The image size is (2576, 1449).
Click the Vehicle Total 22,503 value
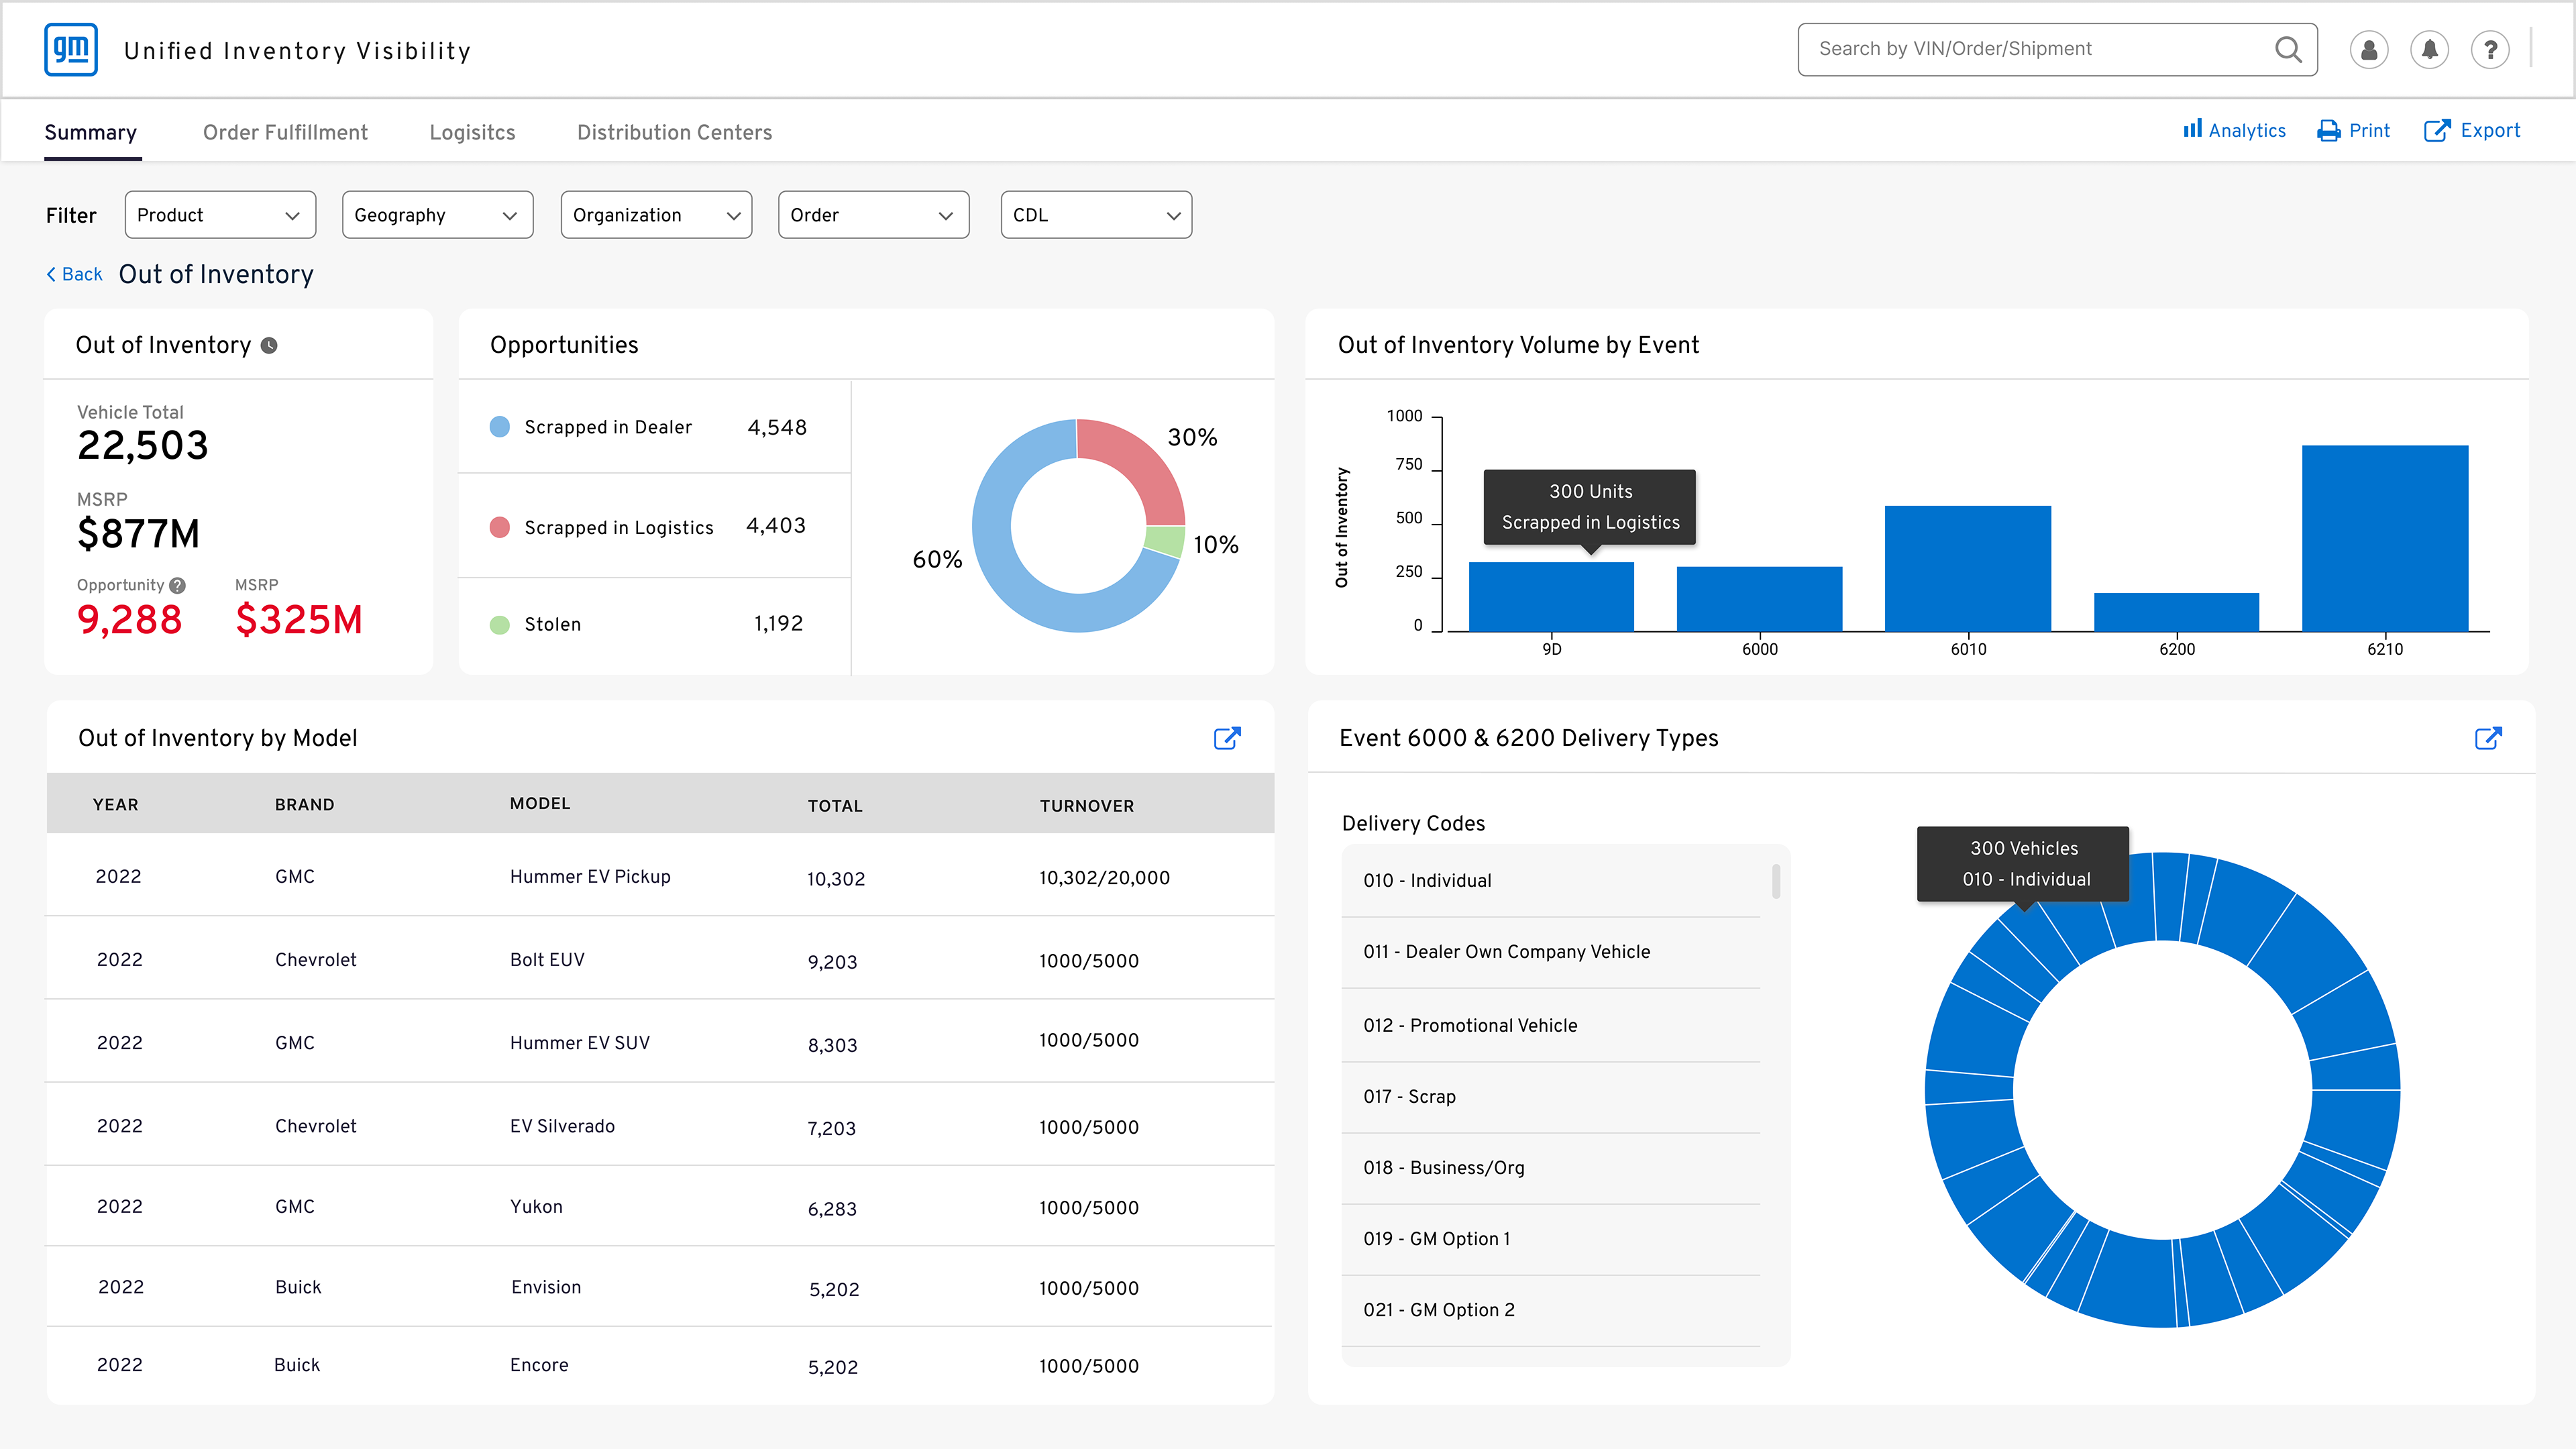click(143, 445)
